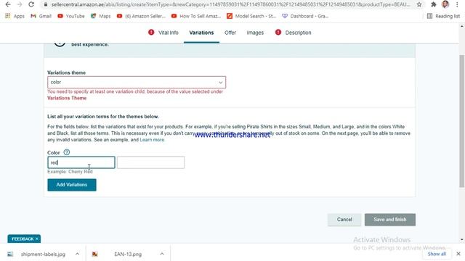Expand shipment-labels.jpg download options chevron

tap(77, 254)
